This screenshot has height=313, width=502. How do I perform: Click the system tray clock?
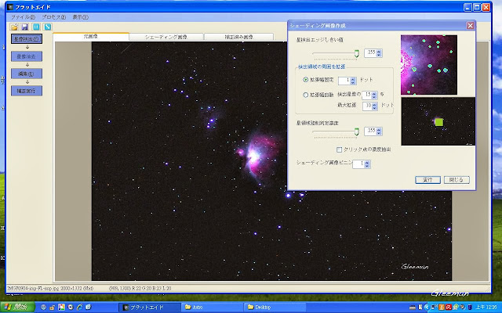(x=486, y=308)
